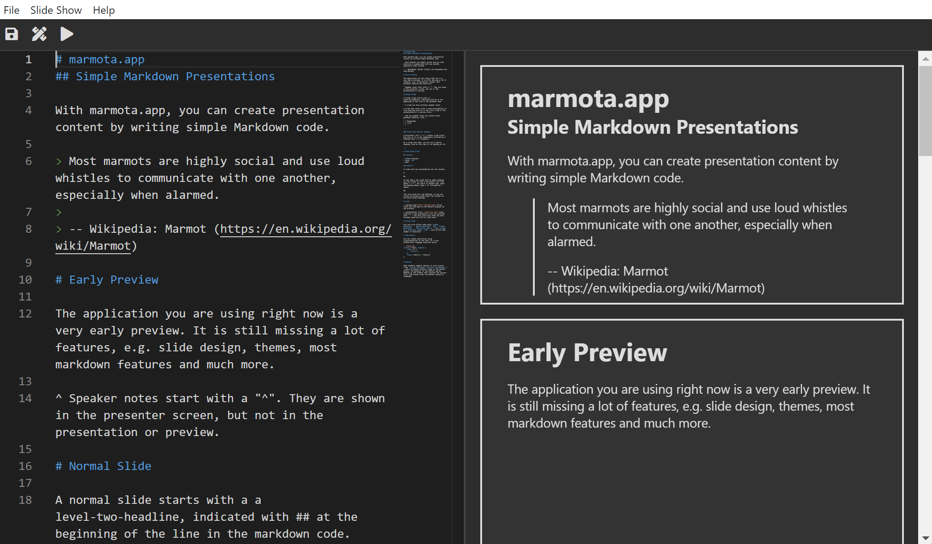This screenshot has width=932, height=544.
Task: Place cursor on the '# Normal Slide' heading
Action: tap(103, 466)
